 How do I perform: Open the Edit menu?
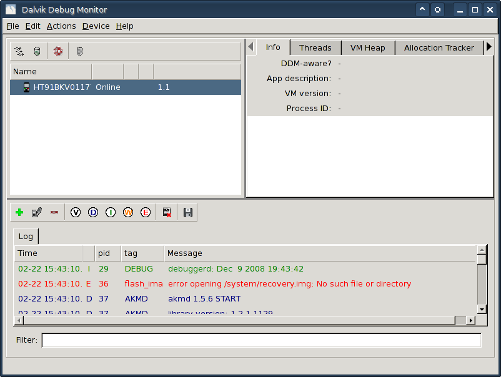tap(33, 26)
